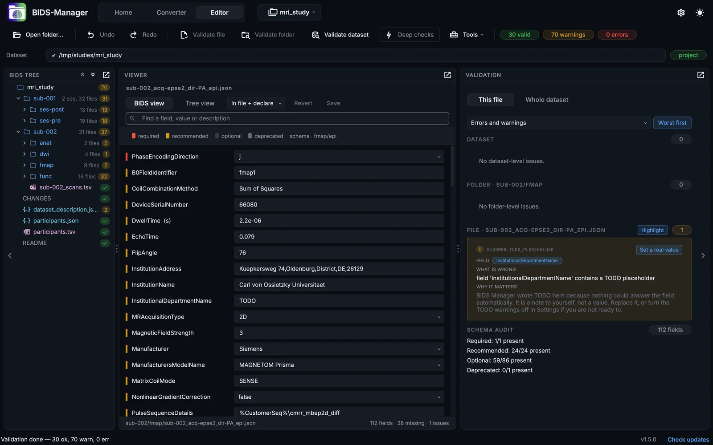Select the sub-002_scans.tsv file
Viewport: 713px width, 445px height.
point(66,187)
